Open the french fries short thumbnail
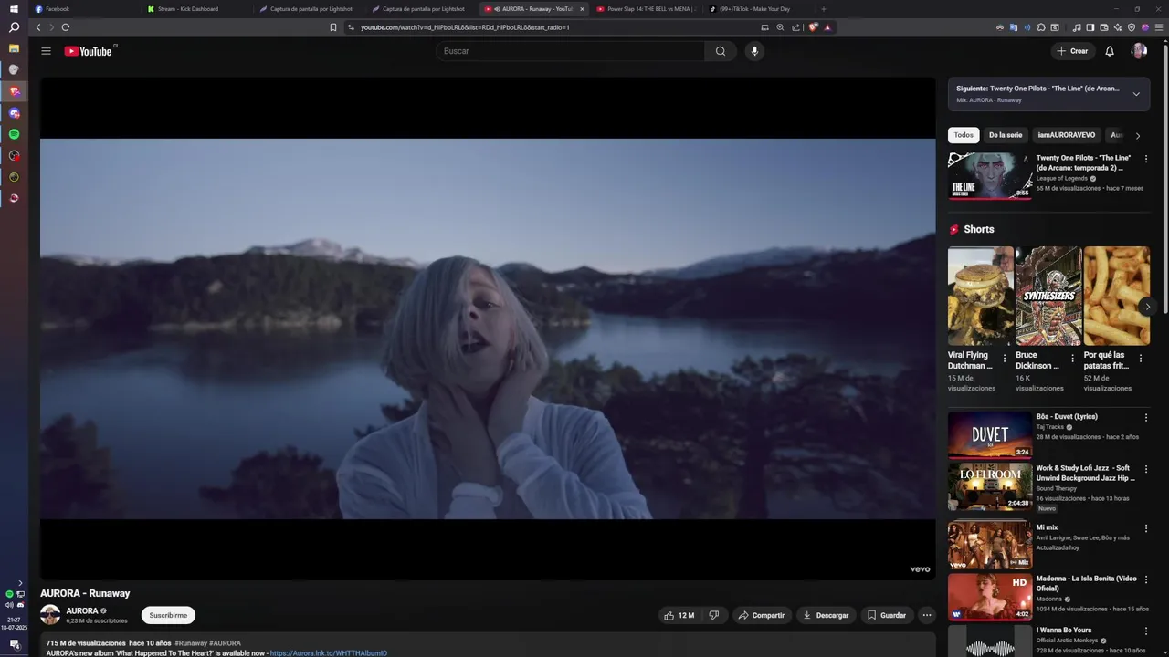 1117,296
